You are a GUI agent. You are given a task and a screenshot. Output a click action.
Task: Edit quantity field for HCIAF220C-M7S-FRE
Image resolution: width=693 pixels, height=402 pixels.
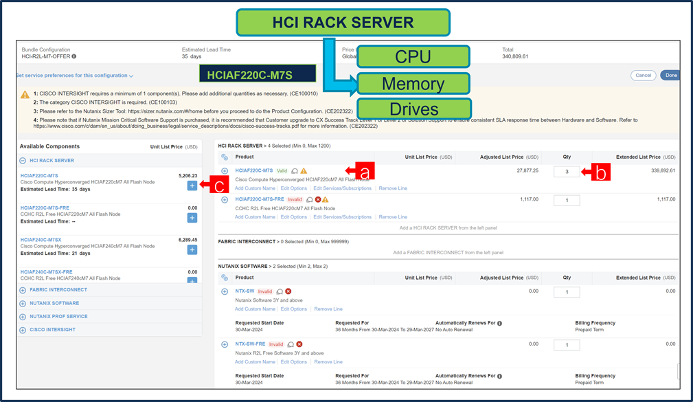(x=567, y=201)
